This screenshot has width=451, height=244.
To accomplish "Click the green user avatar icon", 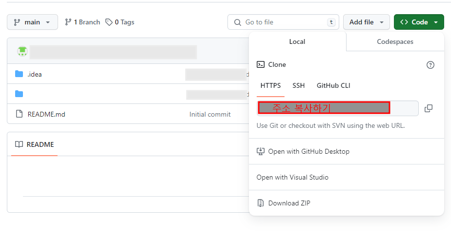I will (22, 51).
